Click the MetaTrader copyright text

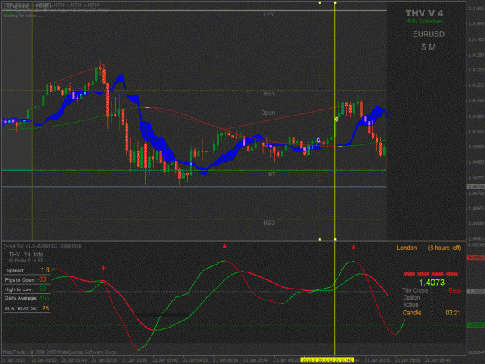pos(60,352)
